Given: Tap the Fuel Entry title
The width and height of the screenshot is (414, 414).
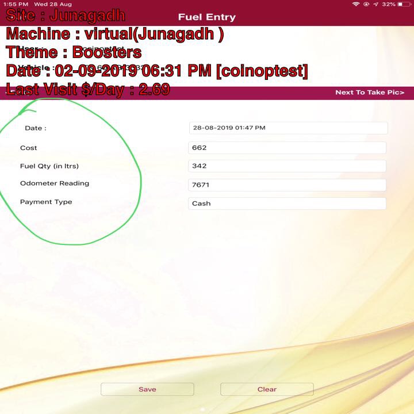Looking at the screenshot, I should pyautogui.click(x=206, y=17).
